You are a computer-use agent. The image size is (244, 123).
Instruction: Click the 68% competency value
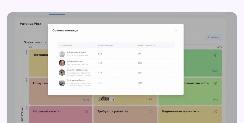100,83
